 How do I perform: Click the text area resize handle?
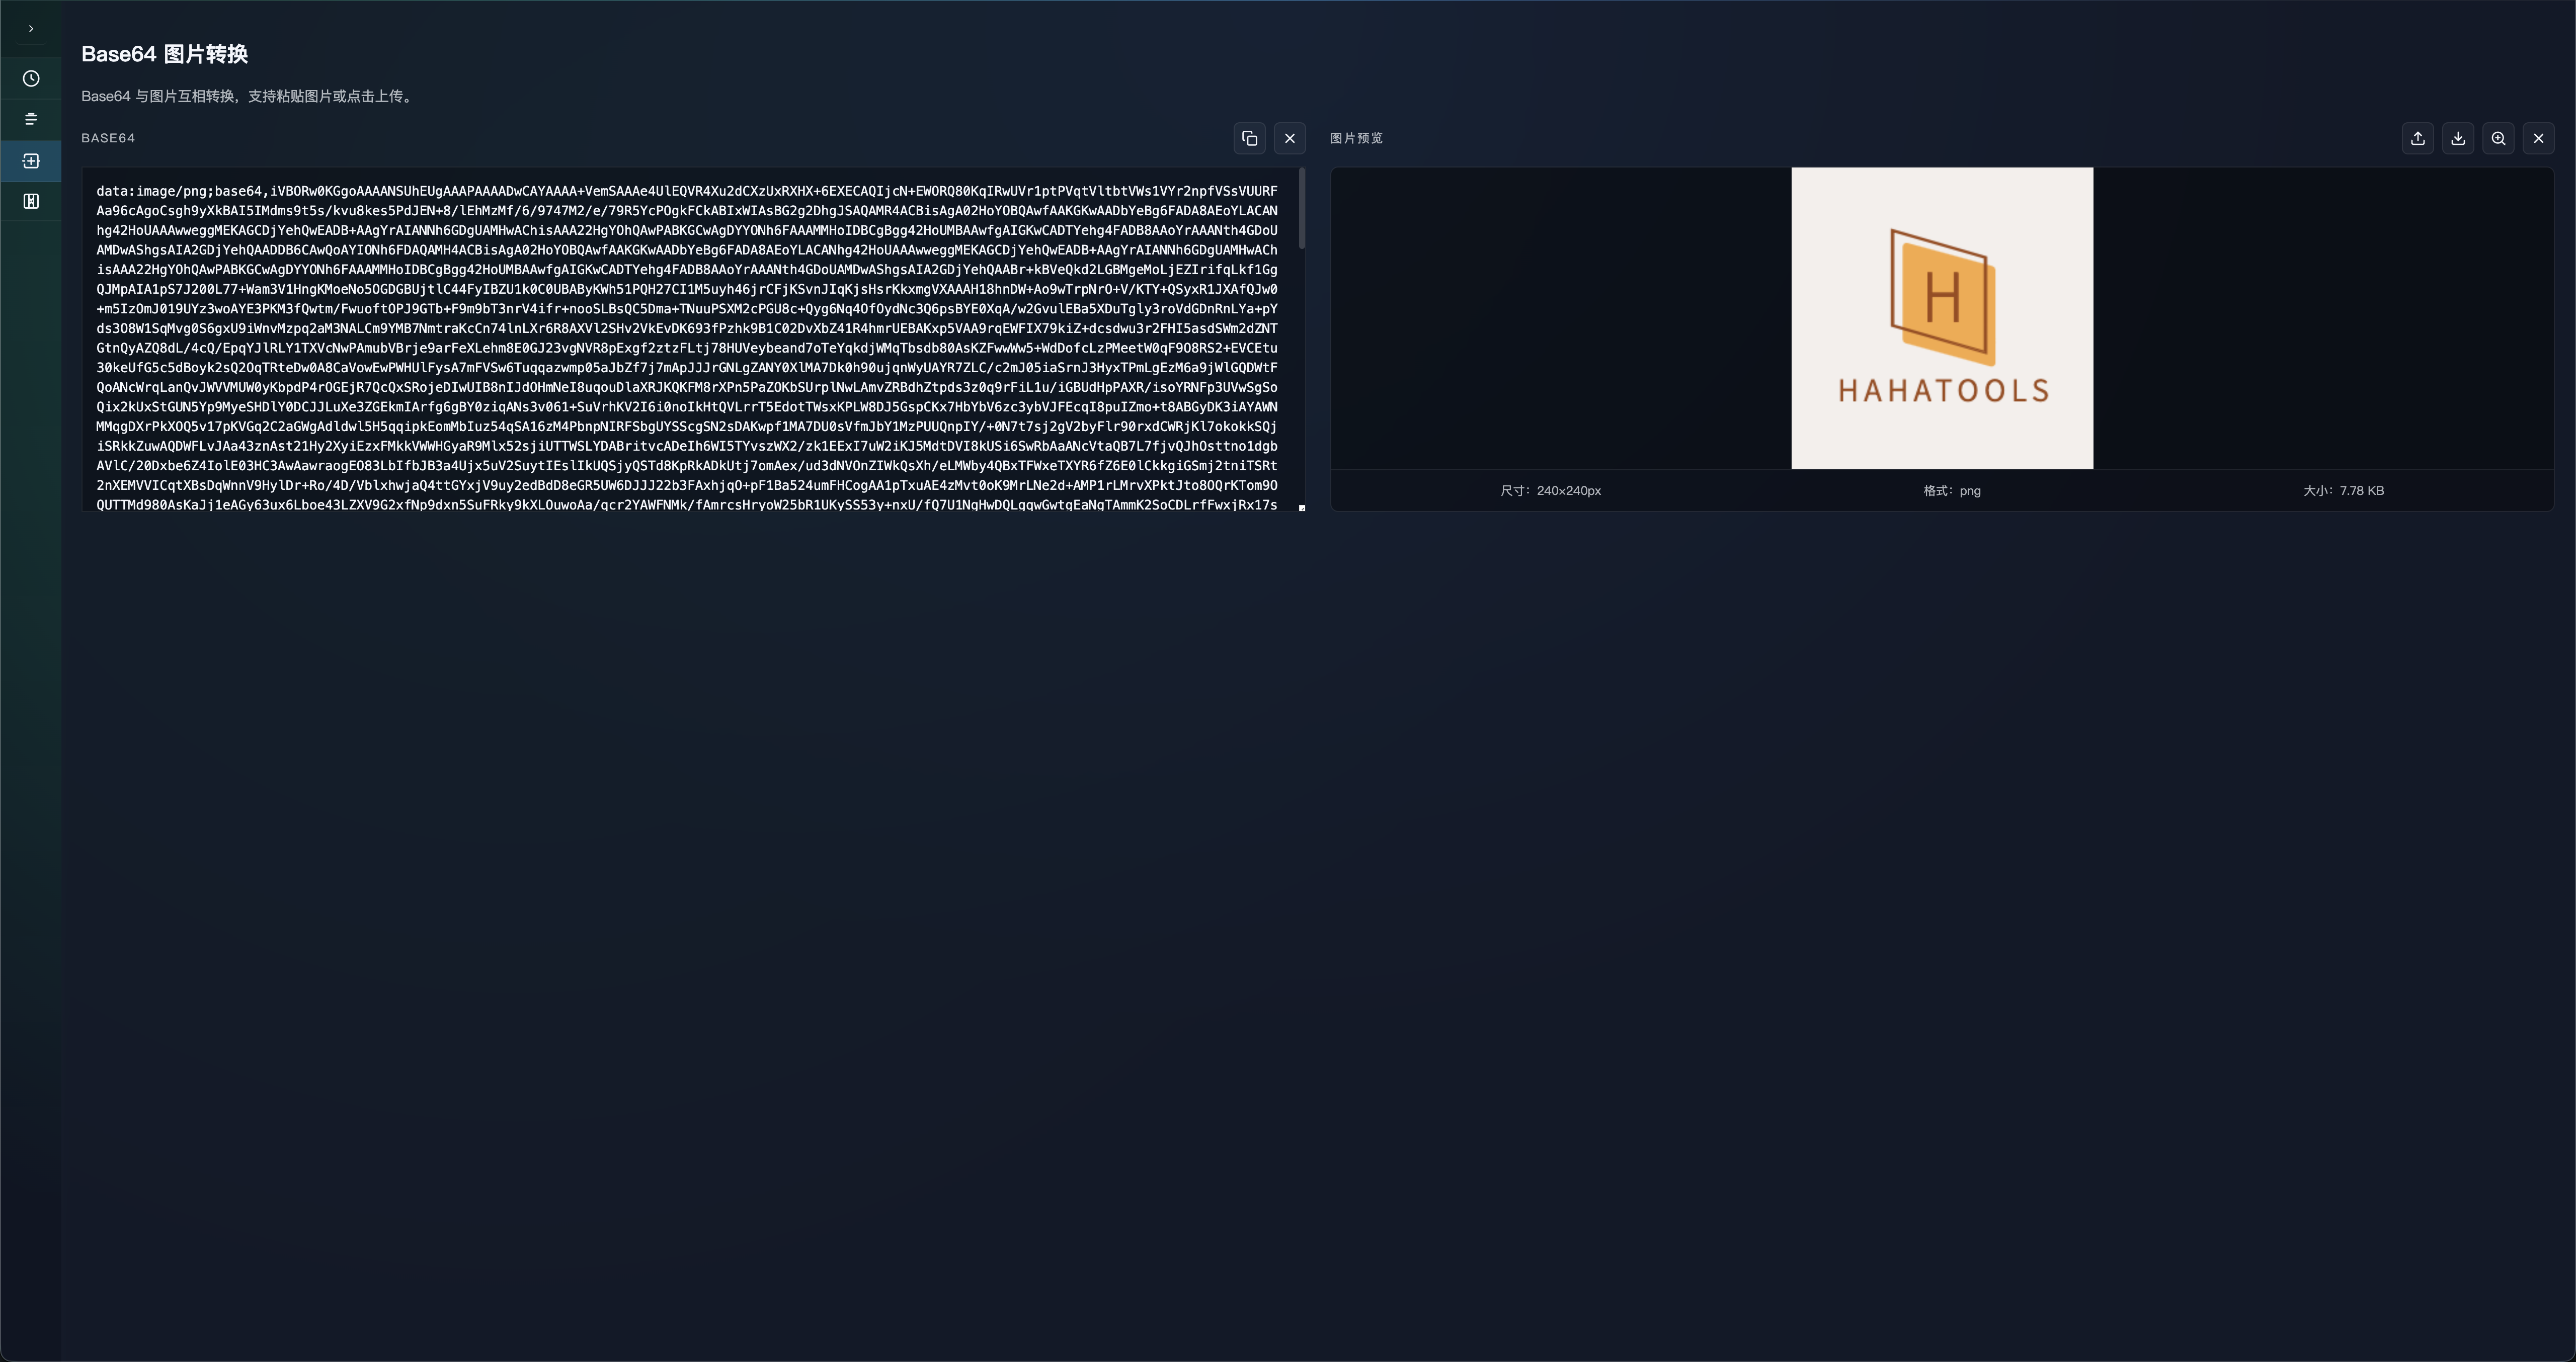pos(1301,507)
